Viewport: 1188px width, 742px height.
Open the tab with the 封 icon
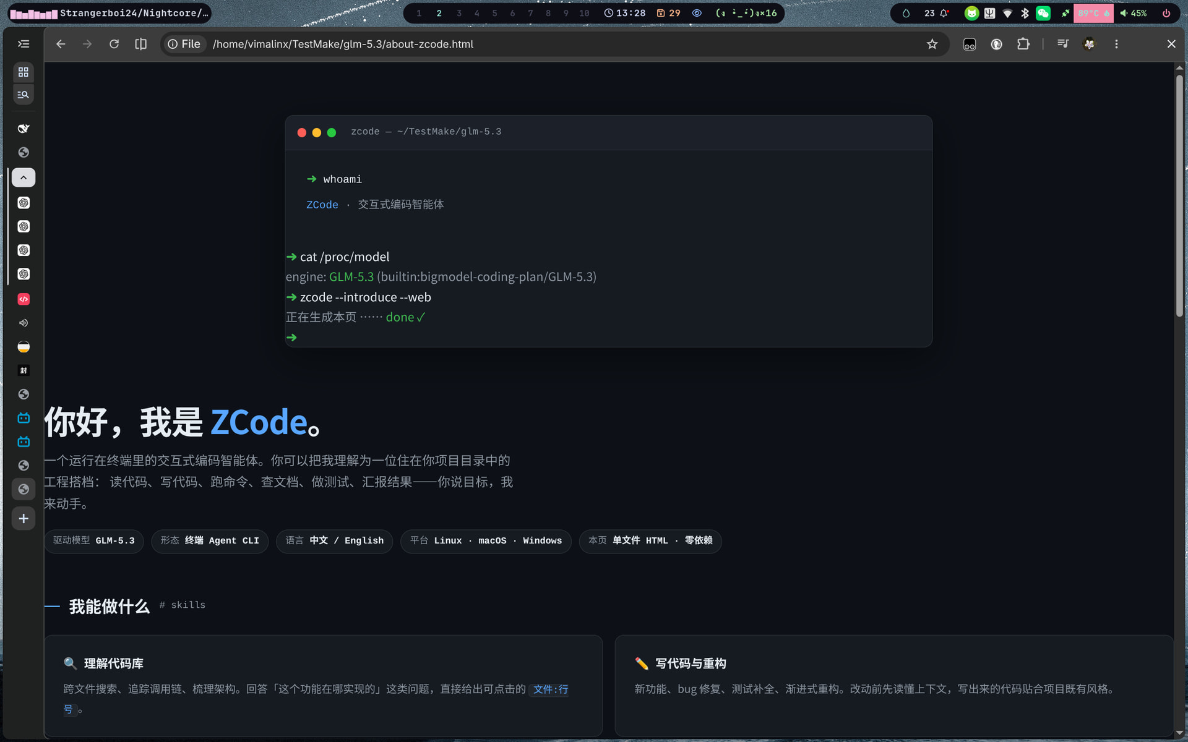(x=24, y=370)
